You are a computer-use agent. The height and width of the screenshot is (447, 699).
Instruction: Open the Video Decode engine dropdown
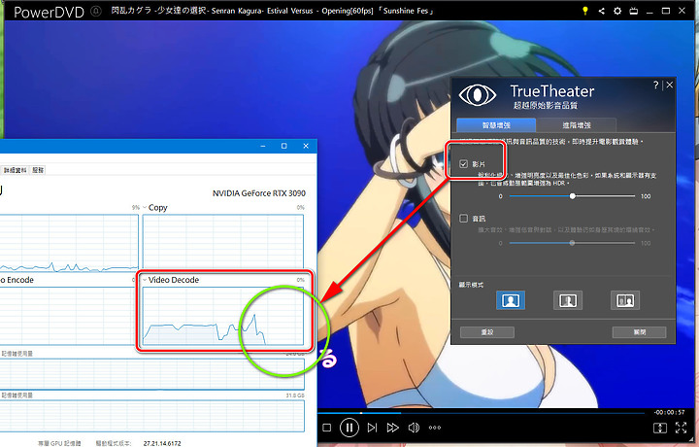(x=145, y=280)
